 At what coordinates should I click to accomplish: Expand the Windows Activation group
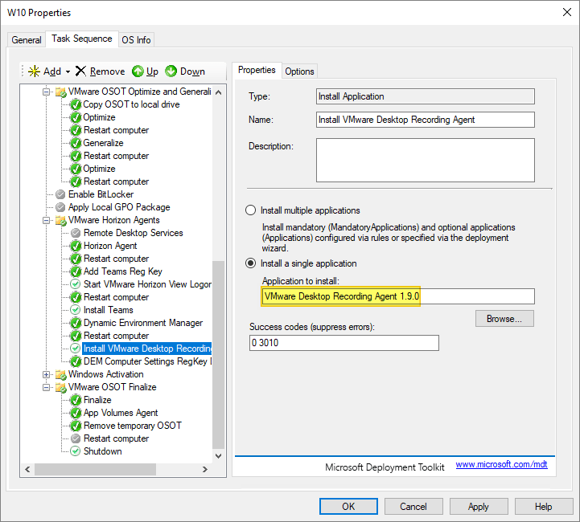pyautogui.click(x=46, y=374)
